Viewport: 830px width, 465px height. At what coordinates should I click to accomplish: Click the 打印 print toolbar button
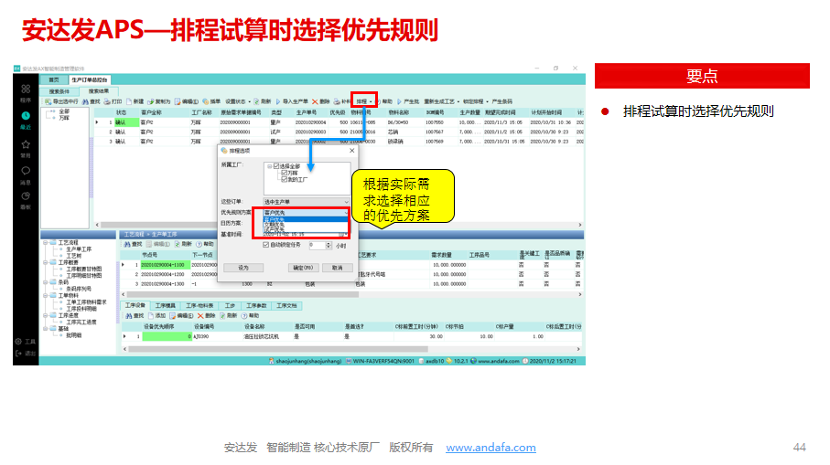[113, 101]
